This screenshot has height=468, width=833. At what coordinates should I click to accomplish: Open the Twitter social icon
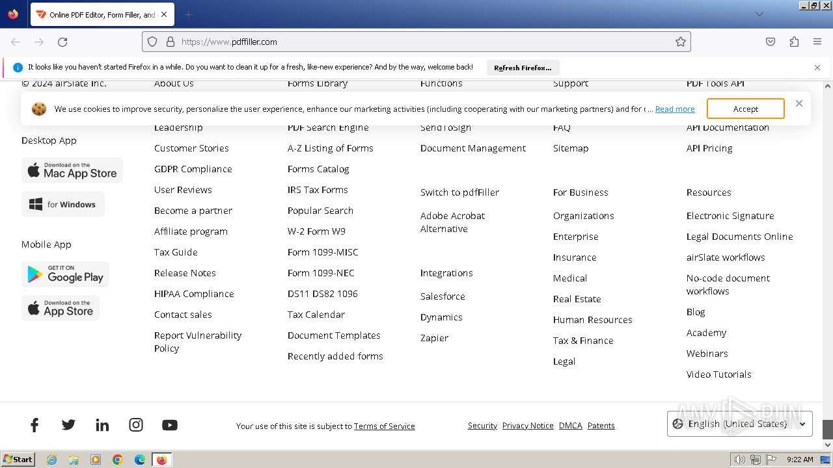[x=68, y=425]
